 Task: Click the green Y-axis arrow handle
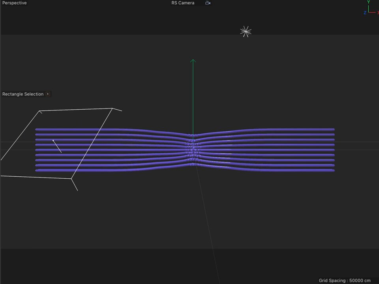(193, 61)
